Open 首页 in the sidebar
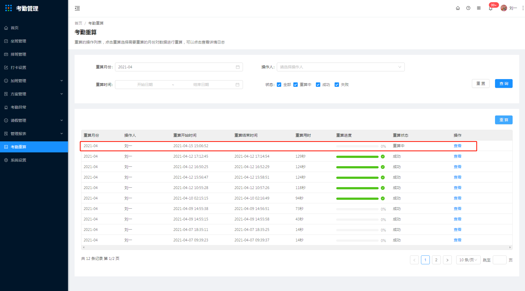The height and width of the screenshot is (291, 525). pos(34,28)
